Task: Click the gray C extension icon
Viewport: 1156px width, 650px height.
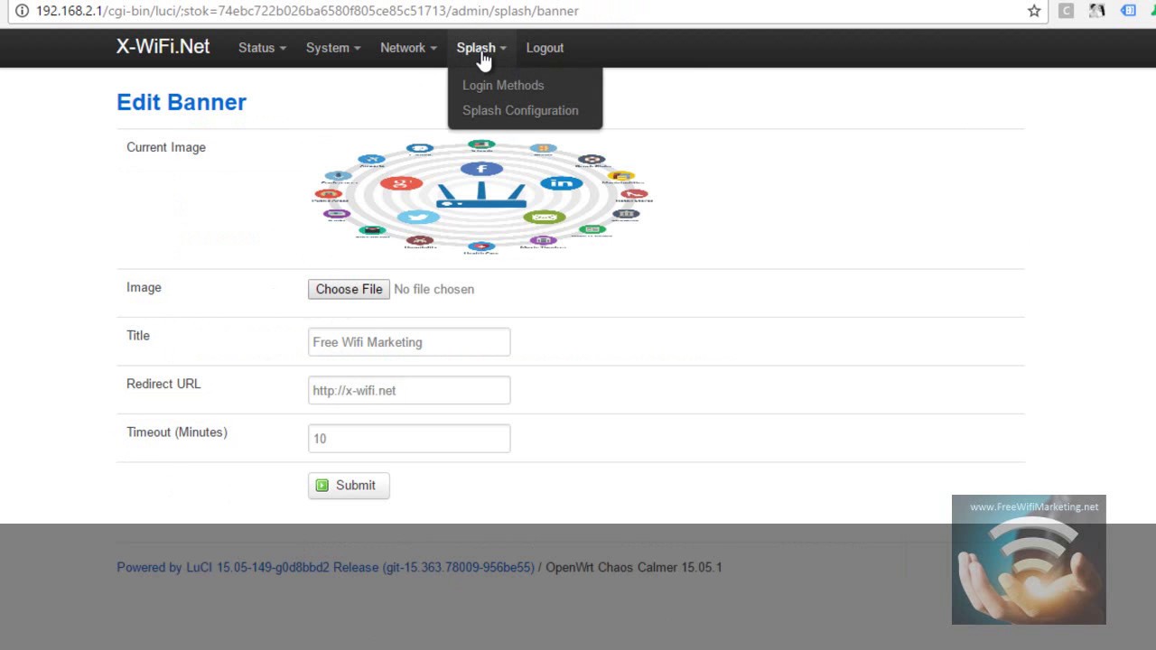Action: pos(1067,11)
